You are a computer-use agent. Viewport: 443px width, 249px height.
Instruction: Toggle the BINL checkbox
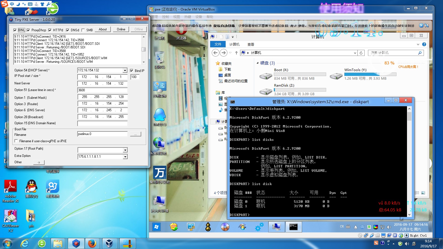[15, 30]
